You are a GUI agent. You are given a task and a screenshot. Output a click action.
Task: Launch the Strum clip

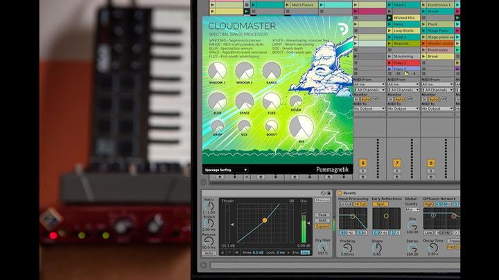tap(423, 12)
